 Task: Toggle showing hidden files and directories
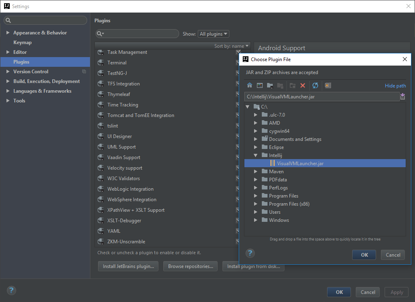pos(327,85)
